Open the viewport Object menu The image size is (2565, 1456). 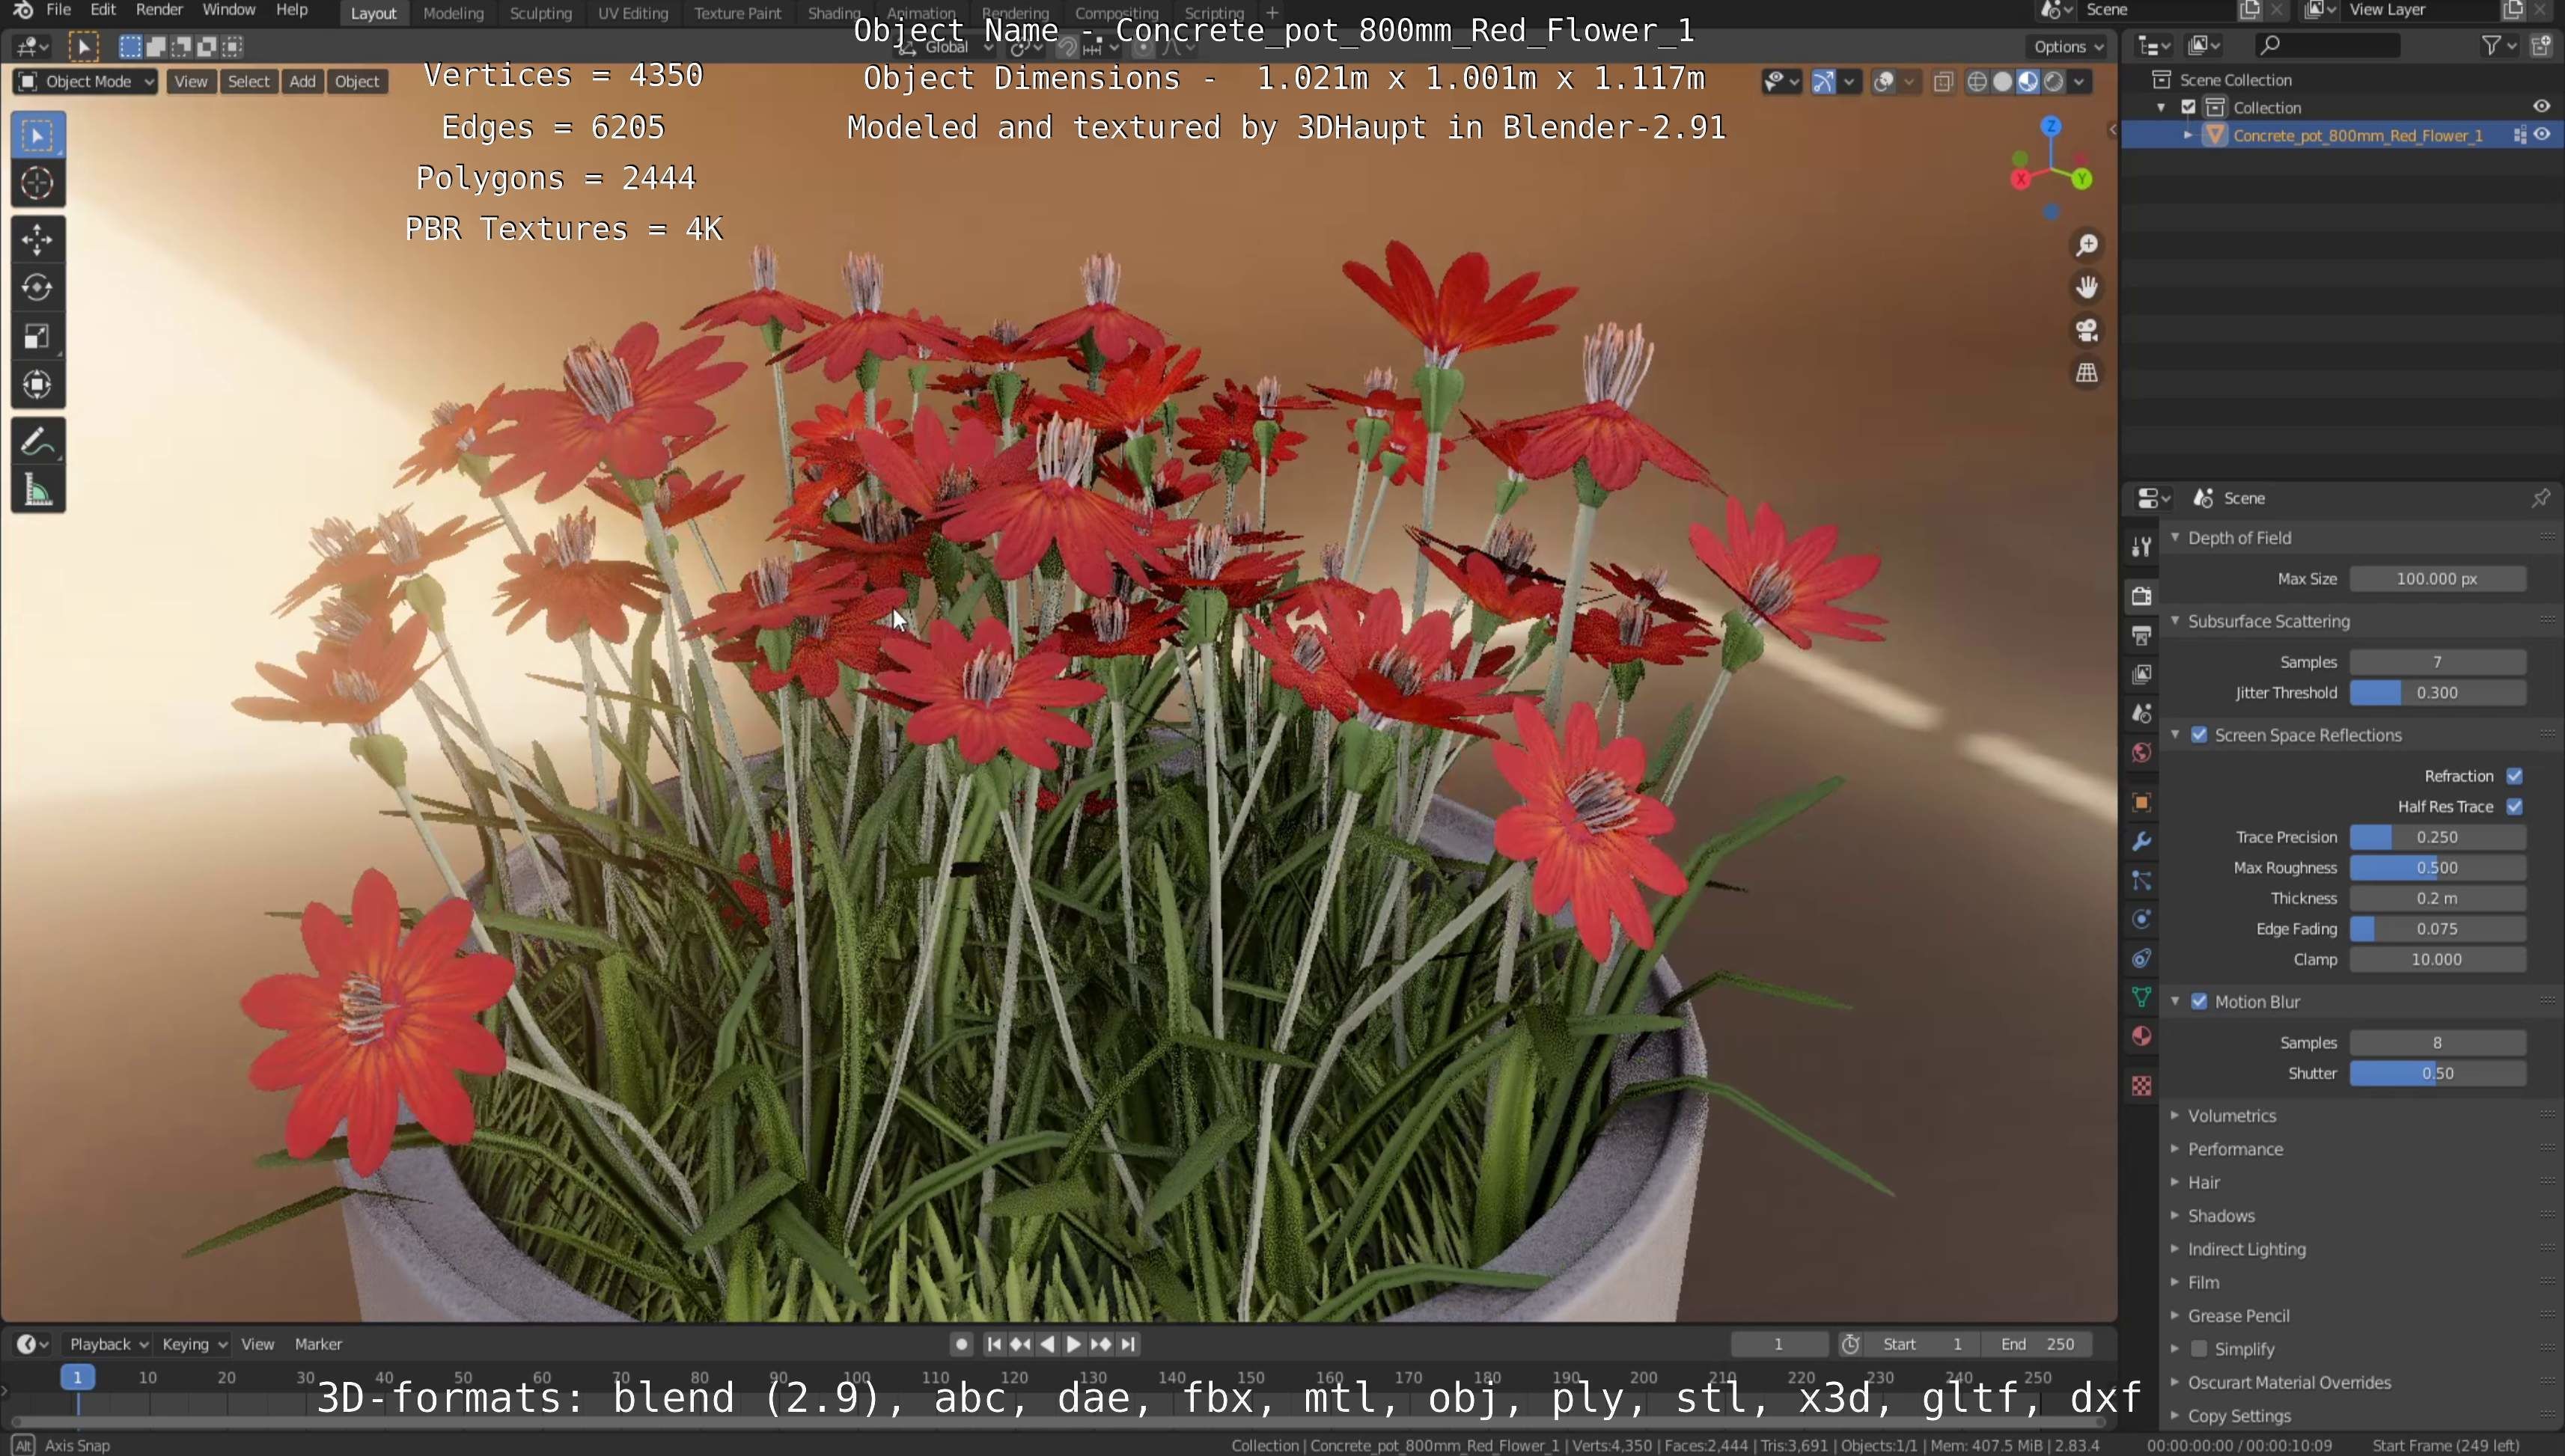(357, 82)
